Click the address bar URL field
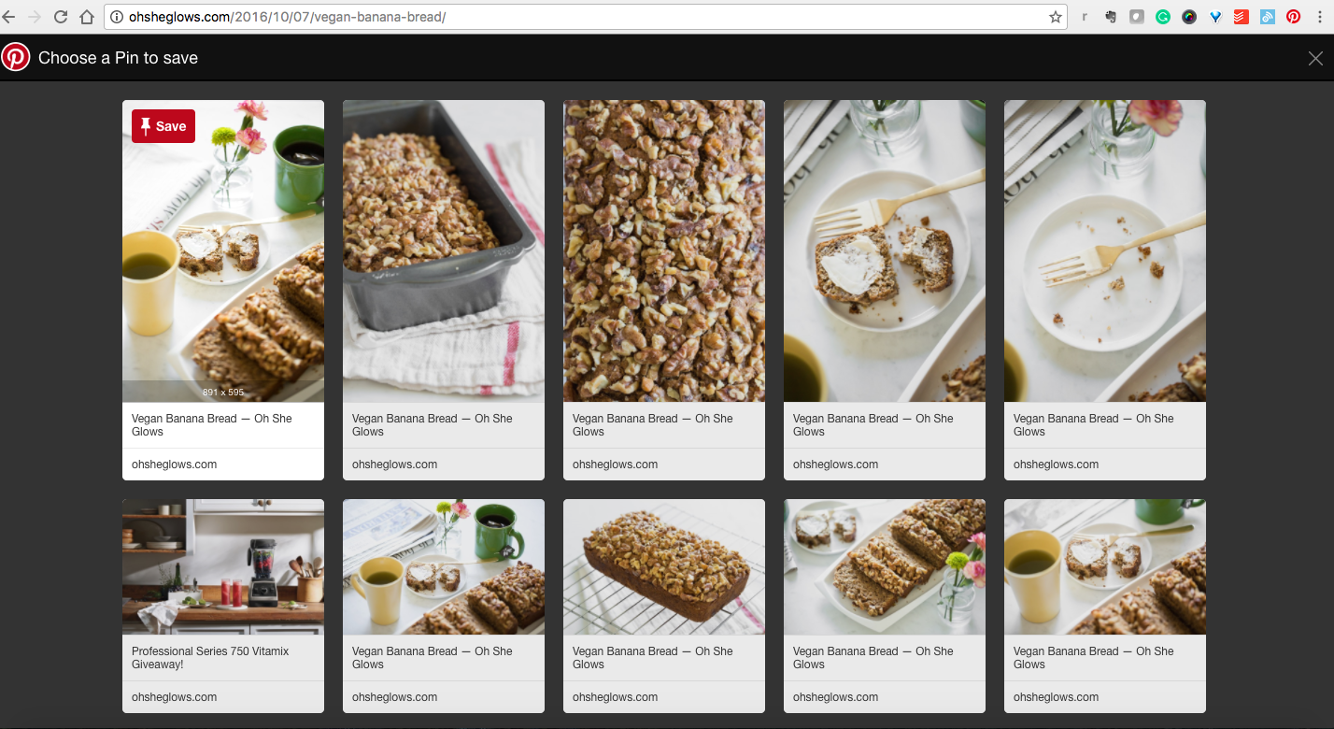Image resolution: width=1334 pixels, height=729 pixels. tap(561, 17)
